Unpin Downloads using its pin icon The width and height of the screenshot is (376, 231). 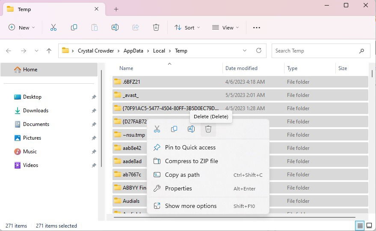pos(94,111)
